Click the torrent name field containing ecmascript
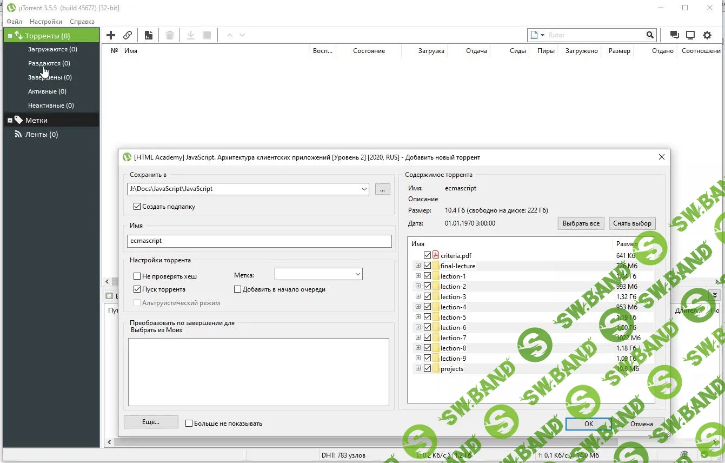This screenshot has height=463, width=725. pos(259,241)
